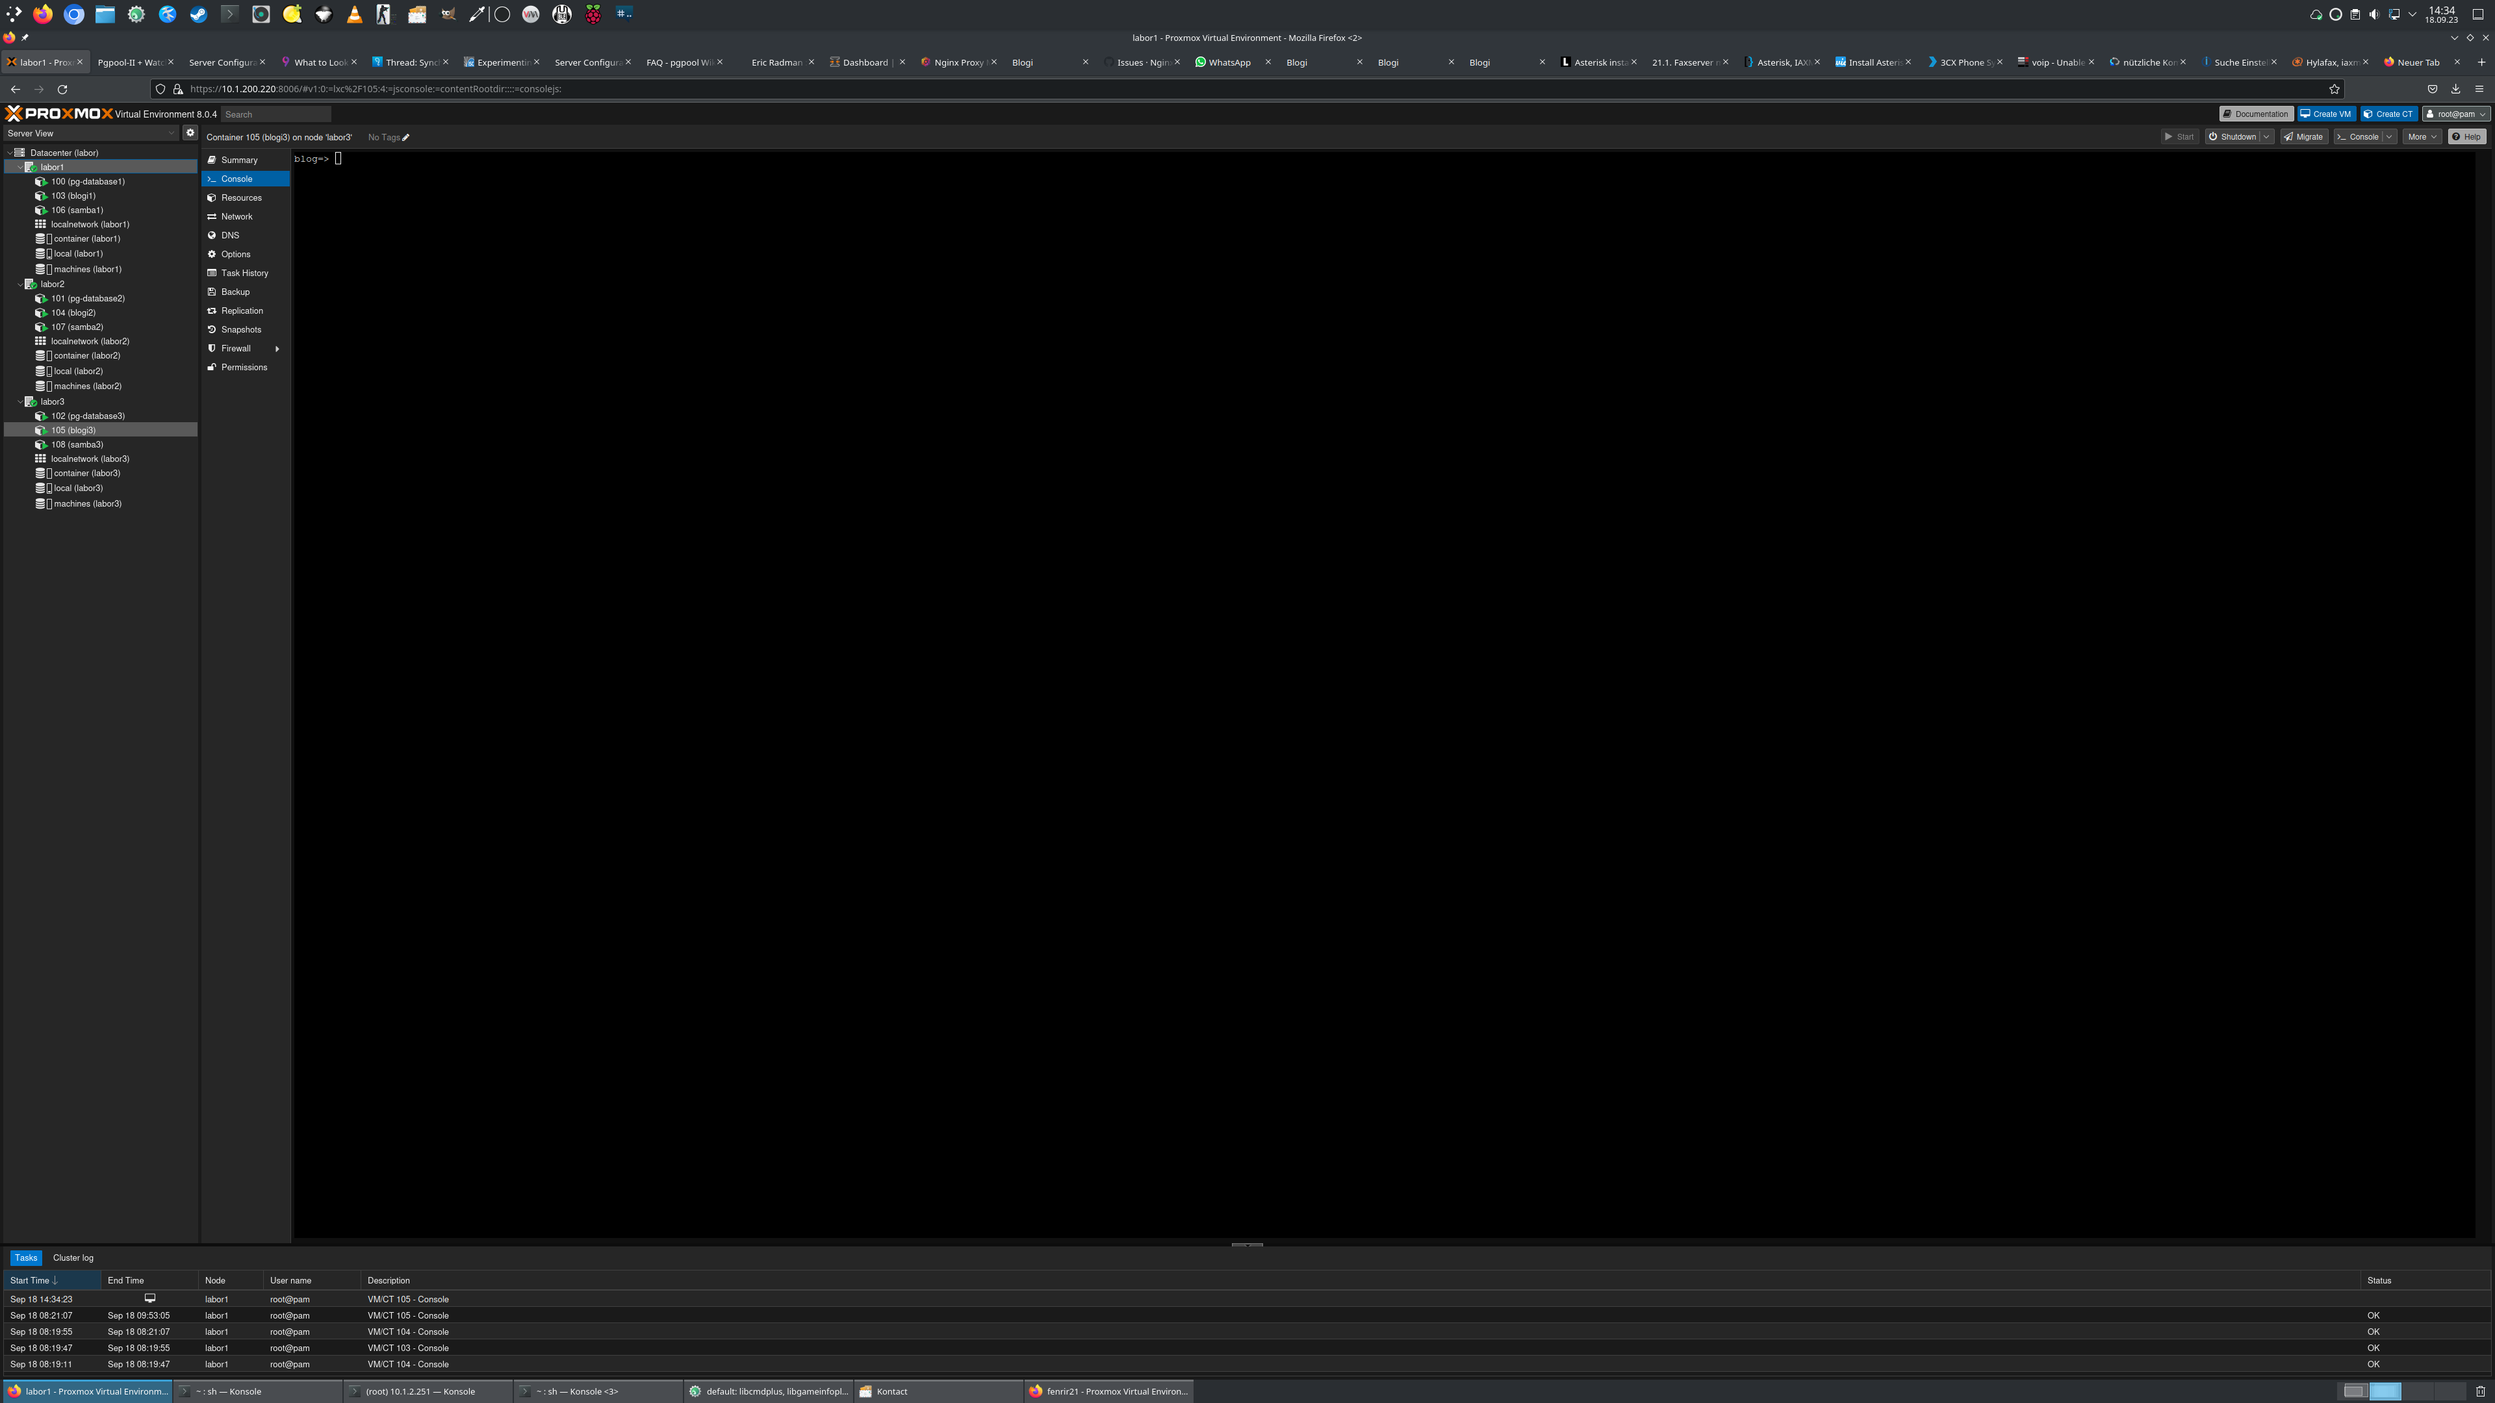This screenshot has width=2495, height=1403.
Task: Open the Replication section icon
Action: pyautogui.click(x=211, y=311)
